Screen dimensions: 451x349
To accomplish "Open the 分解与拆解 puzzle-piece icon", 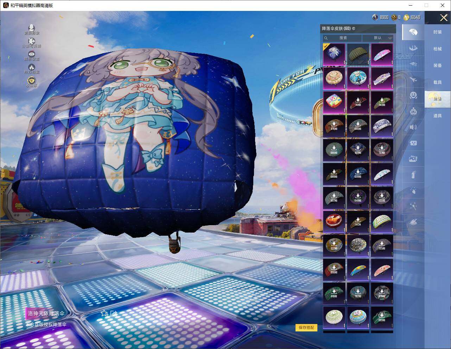I will tap(32, 41).
